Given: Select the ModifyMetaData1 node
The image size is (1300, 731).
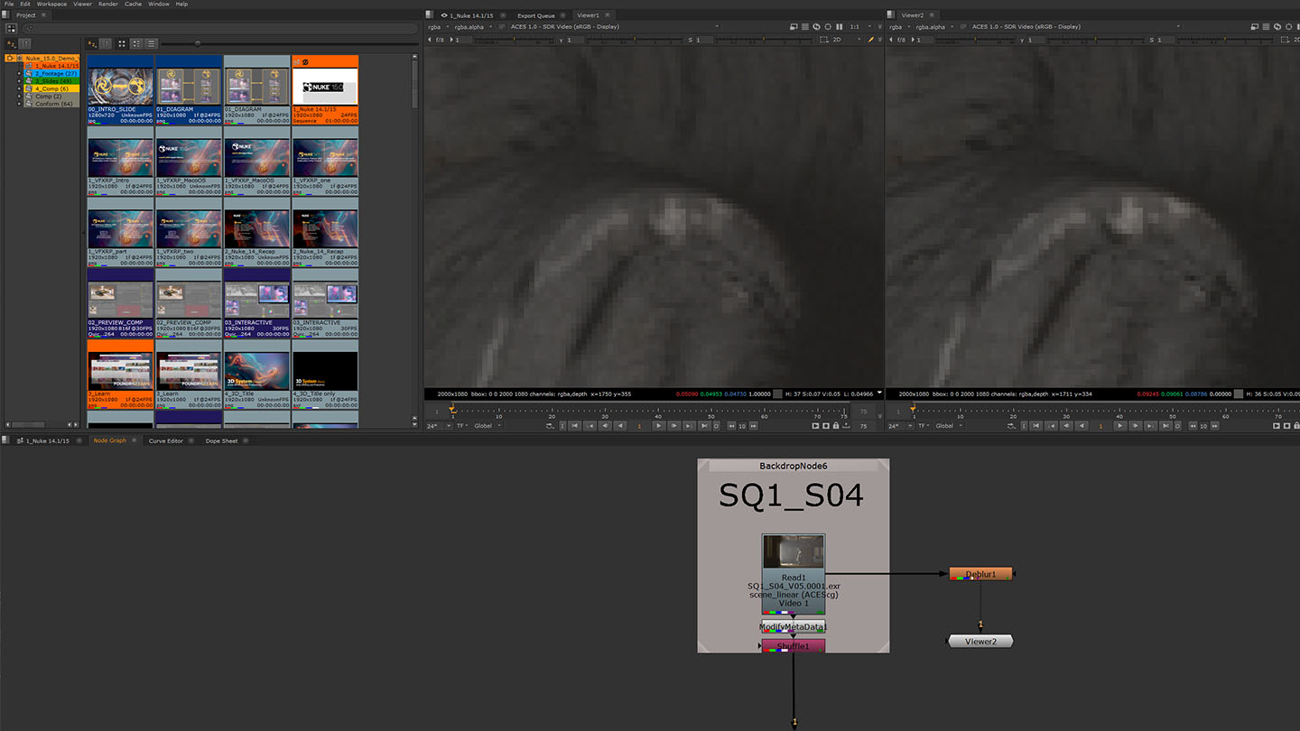Looking at the screenshot, I should 791,625.
